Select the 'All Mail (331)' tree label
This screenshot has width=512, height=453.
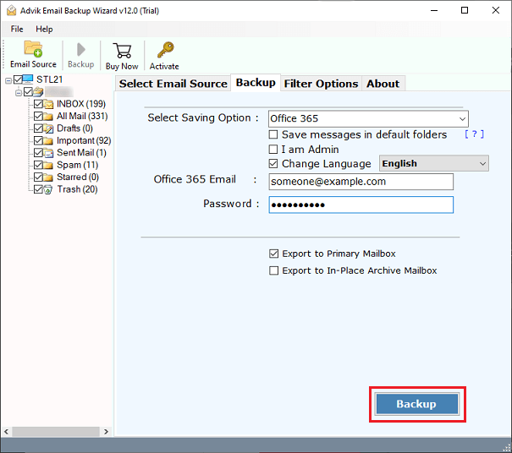(82, 116)
